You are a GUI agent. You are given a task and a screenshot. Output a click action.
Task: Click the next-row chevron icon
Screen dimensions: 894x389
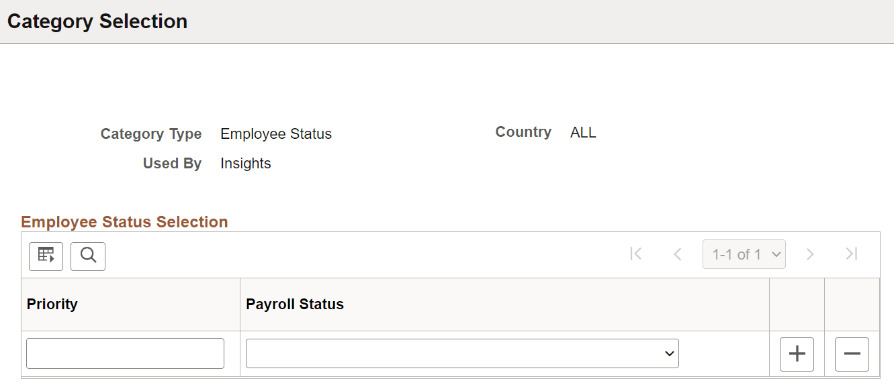810,254
